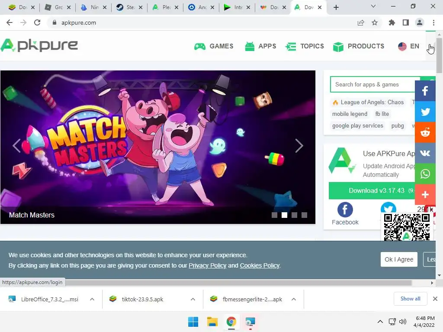The image size is (443, 332).
Task: Select the fourth carousel dot
Action: (x=304, y=215)
